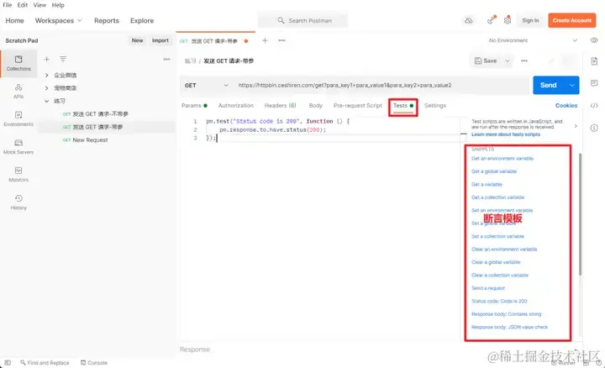Insert Status code: Code is 200 snippet

(499, 302)
